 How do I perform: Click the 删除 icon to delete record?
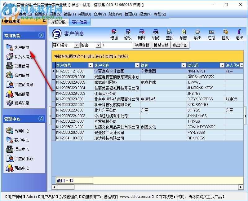(x=141, y=34)
